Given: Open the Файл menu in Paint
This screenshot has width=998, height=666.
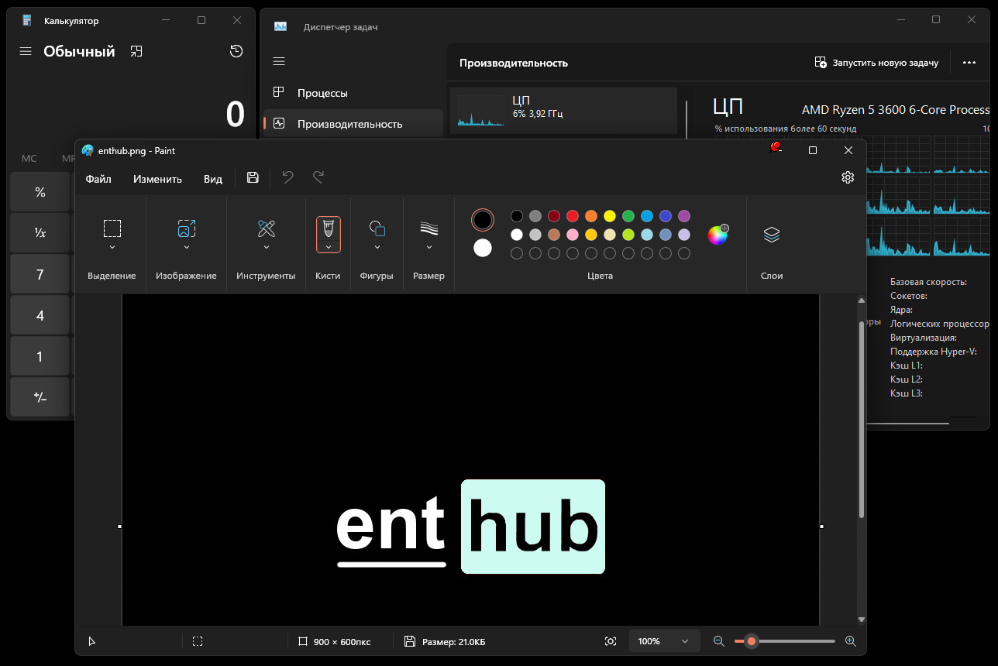Looking at the screenshot, I should pos(98,179).
